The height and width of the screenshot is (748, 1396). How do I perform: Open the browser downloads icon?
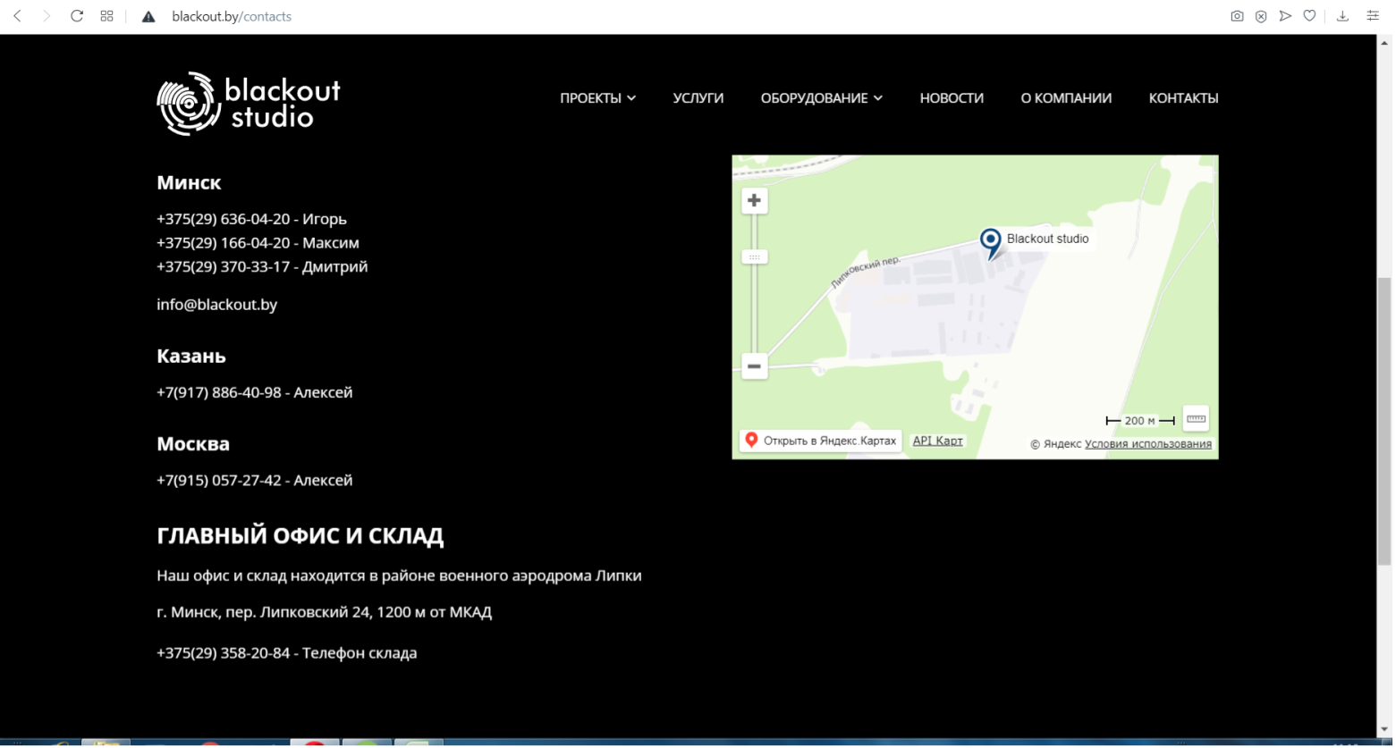1342,16
